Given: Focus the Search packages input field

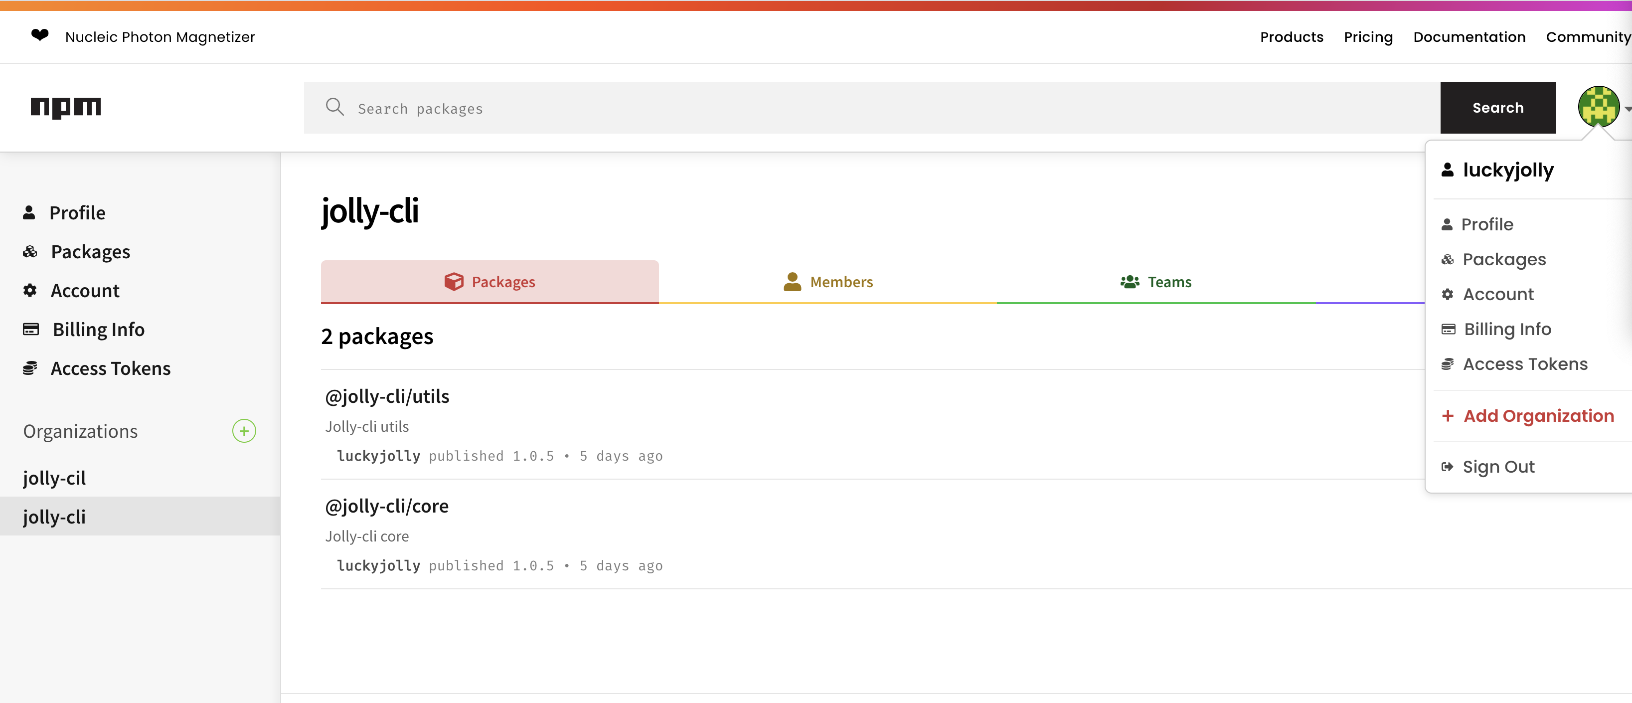Looking at the screenshot, I should [x=872, y=107].
